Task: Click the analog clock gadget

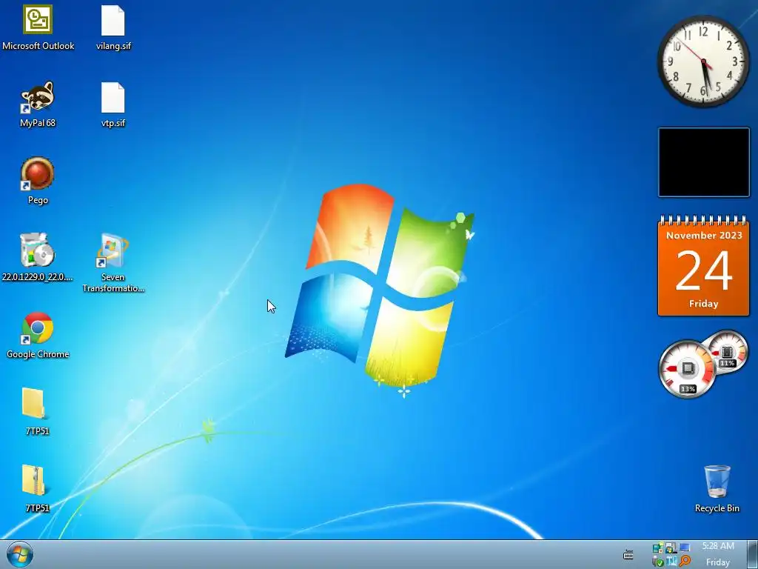Action: click(x=703, y=61)
